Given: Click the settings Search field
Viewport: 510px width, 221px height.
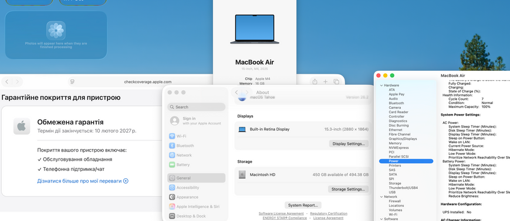Looking at the screenshot, I should (x=197, y=107).
